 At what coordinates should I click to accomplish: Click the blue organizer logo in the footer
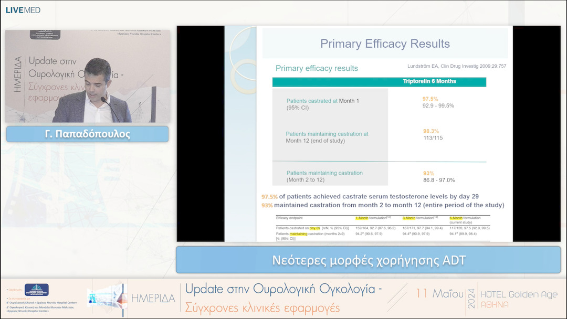pos(36,290)
